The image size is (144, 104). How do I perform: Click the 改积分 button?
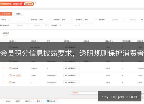pyautogui.click(x=18, y=101)
